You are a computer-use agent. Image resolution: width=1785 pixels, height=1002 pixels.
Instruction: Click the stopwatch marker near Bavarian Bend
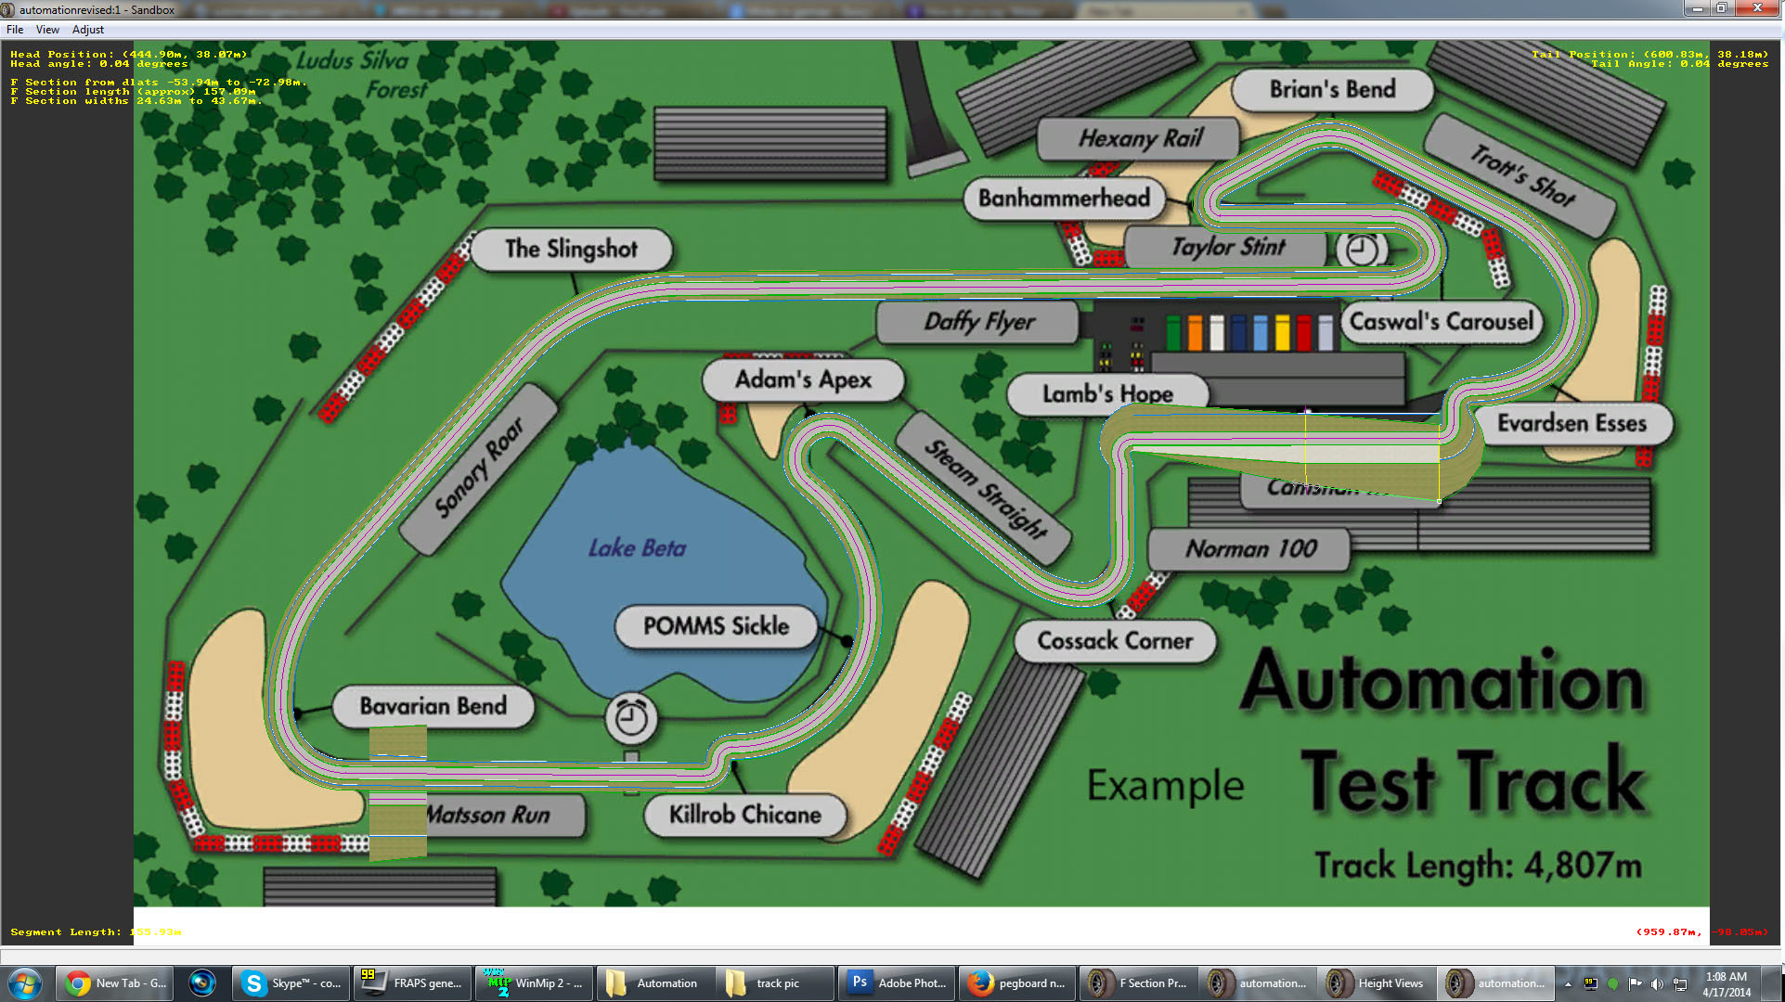[631, 717]
